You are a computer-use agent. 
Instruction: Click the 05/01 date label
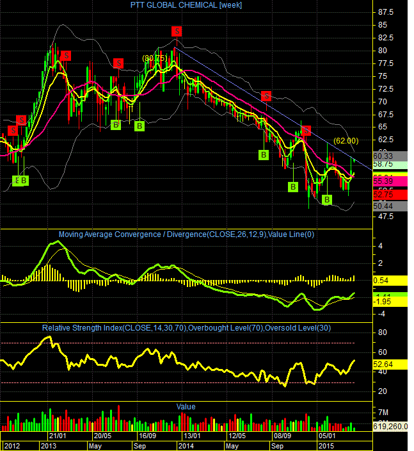[x=327, y=436]
